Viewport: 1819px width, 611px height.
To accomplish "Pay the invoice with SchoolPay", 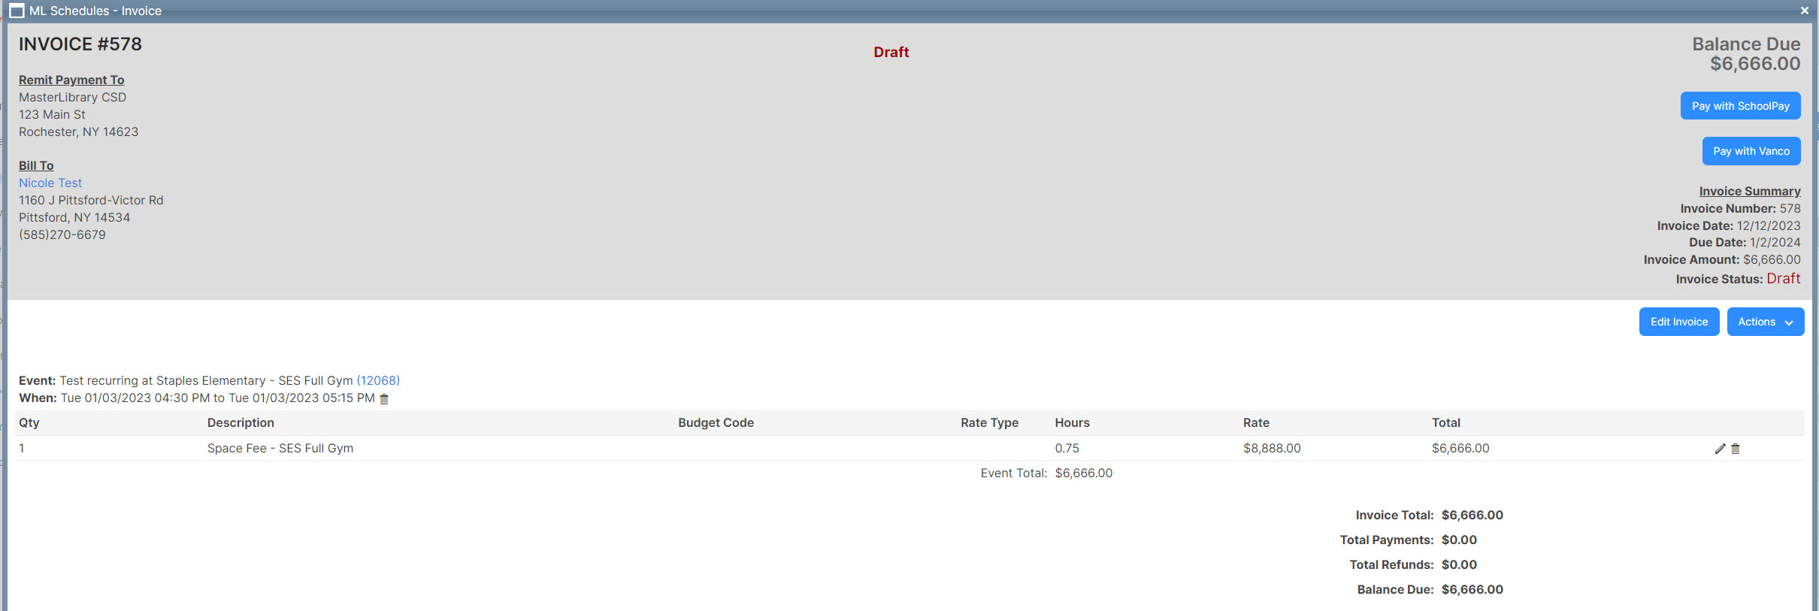I will [x=1740, y=106].
